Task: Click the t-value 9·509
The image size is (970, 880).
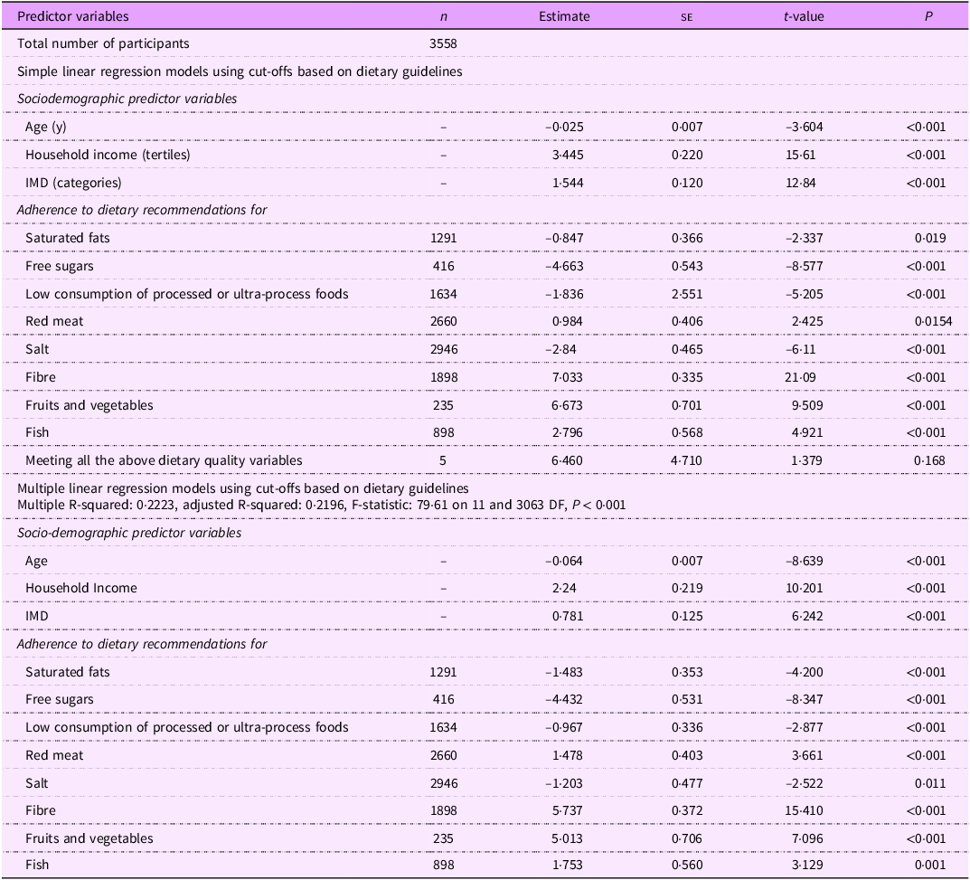Action: [808, 405]
